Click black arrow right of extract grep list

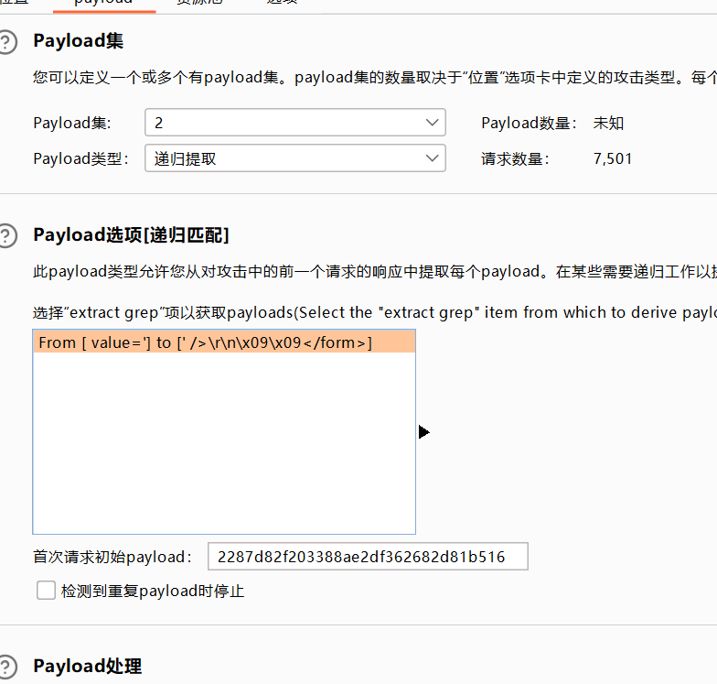pos(423,431)
